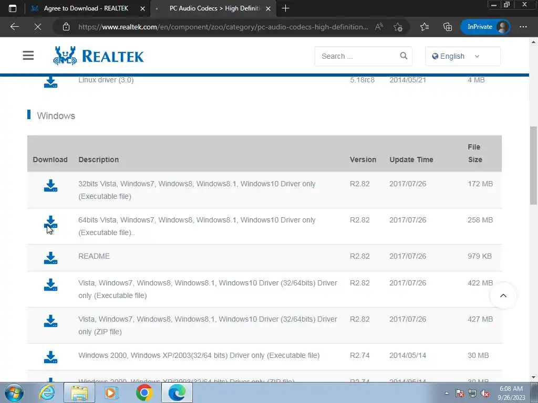Screen dimensions: 538x403
Task: Open Windows Media Player from taskbar
Action: (111, 393)
